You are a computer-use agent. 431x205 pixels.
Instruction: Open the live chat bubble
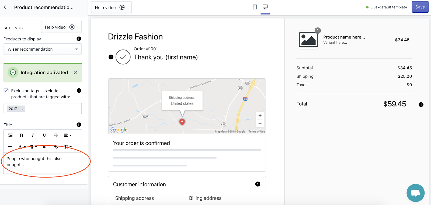coord(416,193)
